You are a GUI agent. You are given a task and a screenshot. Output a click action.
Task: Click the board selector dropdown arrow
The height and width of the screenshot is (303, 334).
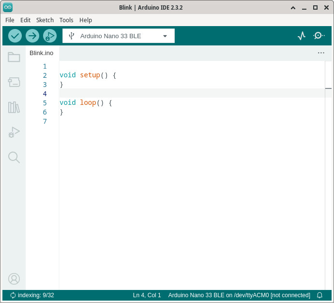(x=165, y=36)
